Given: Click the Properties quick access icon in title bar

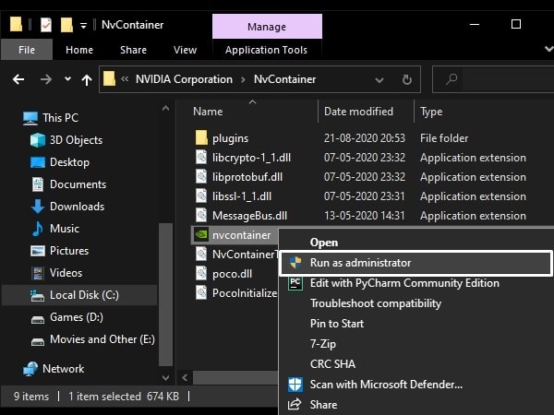Looking at the screenshot, I should click(46, 25).
